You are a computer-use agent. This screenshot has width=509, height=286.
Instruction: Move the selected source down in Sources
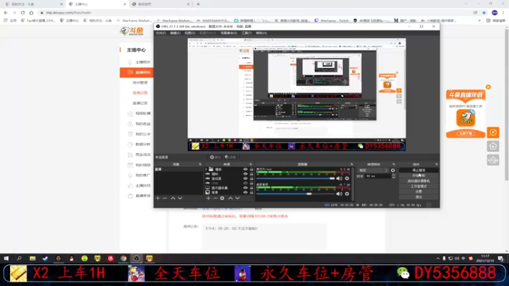[237, 198]
